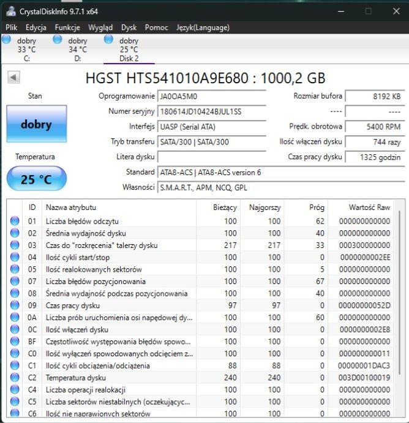Click the big 'dobry' health status button

(37, 124)
